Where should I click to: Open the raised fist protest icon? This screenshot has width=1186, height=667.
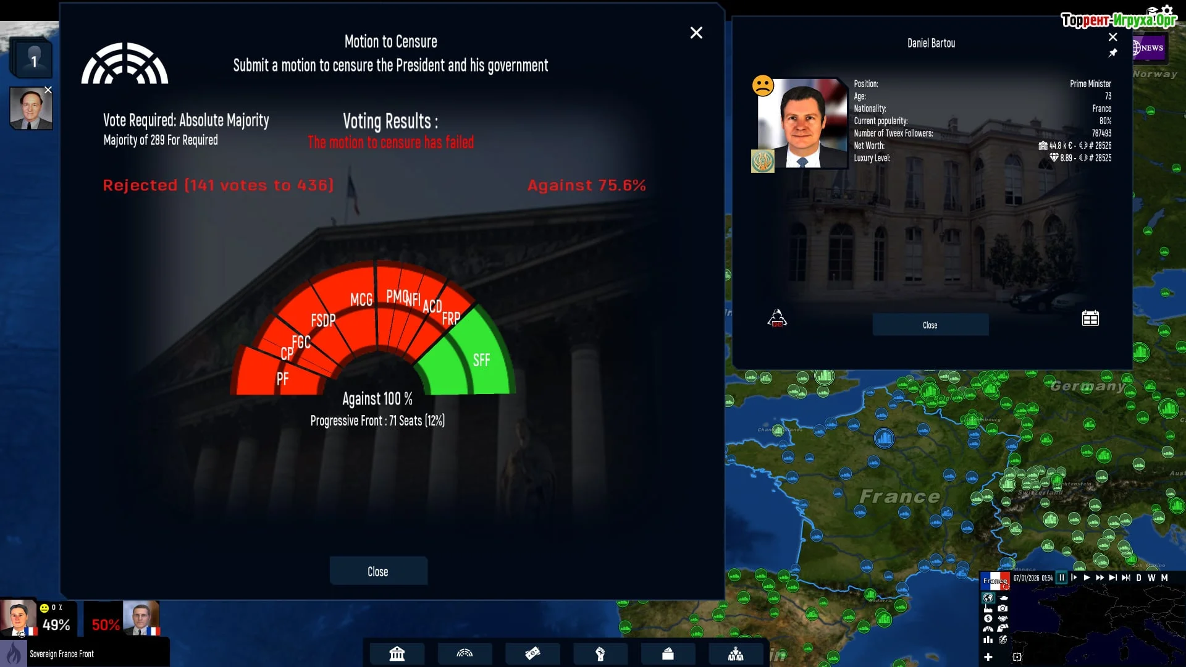[x=600, y=653]
